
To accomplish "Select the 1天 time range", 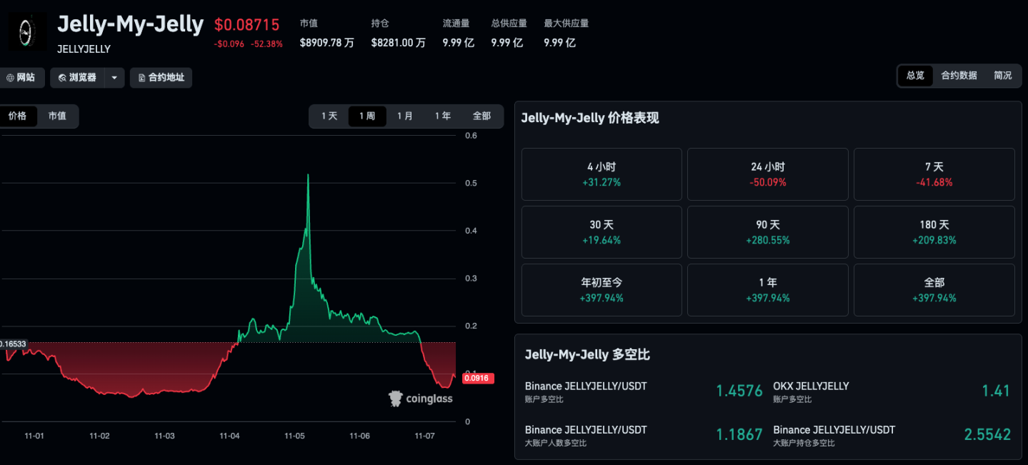I will tap(329, 116).
